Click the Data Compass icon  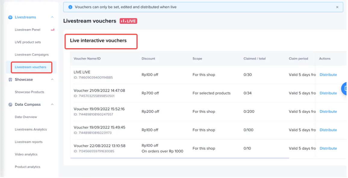click(10, 105)
